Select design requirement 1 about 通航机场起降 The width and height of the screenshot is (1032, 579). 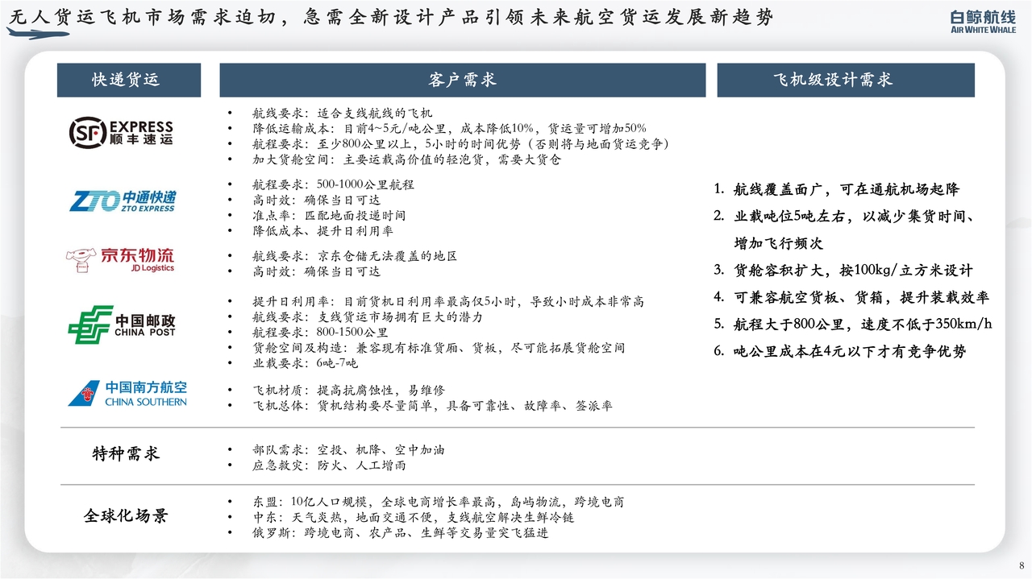836,189
